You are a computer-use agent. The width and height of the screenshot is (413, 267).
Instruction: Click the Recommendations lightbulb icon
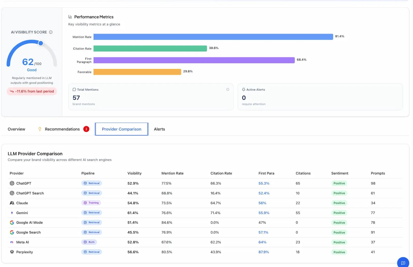coord(40,129)
